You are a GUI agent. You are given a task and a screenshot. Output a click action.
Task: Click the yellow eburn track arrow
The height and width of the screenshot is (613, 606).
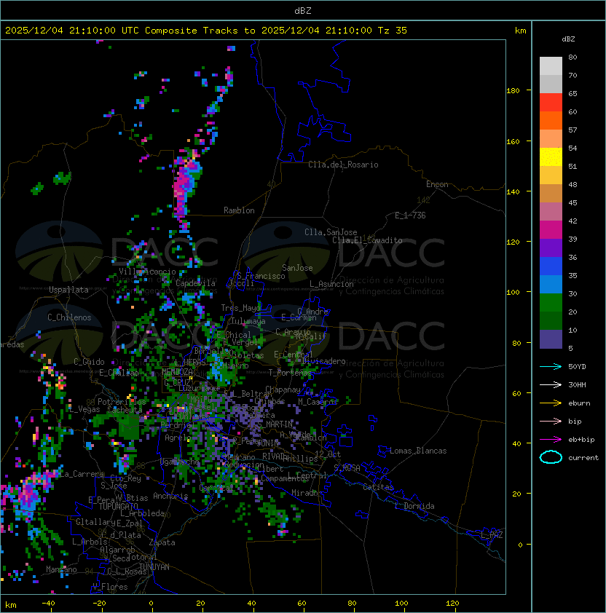[x=551, y=403]
